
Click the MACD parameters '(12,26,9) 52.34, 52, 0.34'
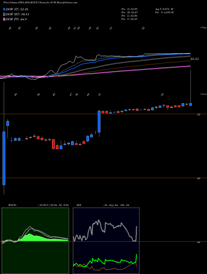coord(53,205)
